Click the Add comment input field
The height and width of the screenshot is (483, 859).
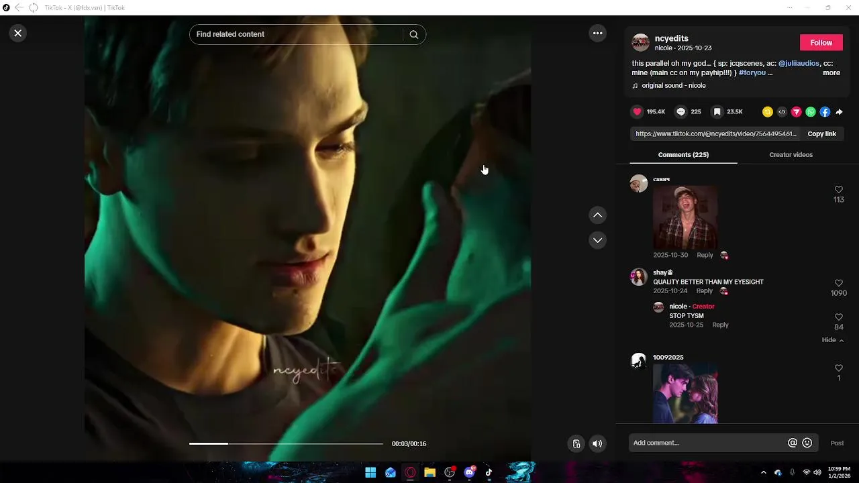(708, 443)
